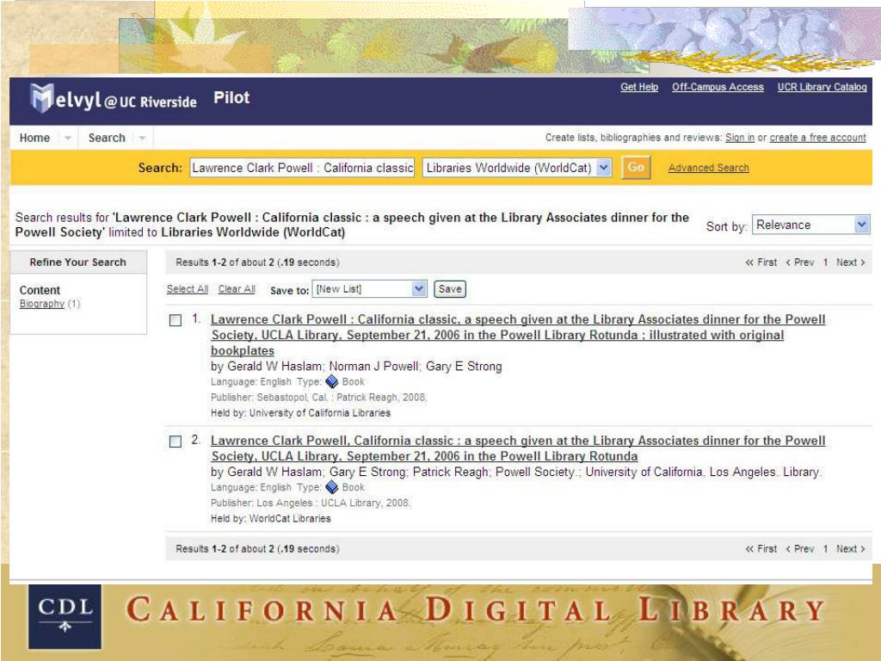881x661 pixels.
Task: Click the Save button
Action: pyautogui.click(x=450, y=289)
